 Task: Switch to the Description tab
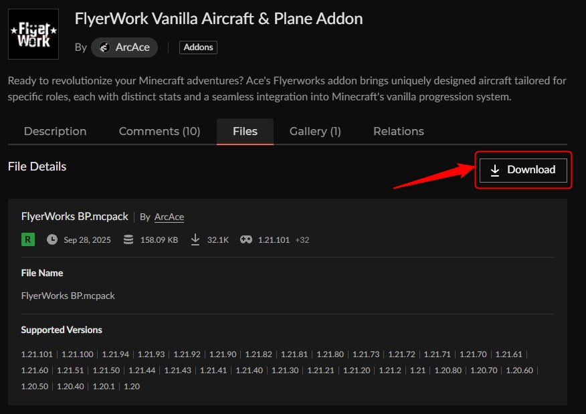[x=55, y=131]
